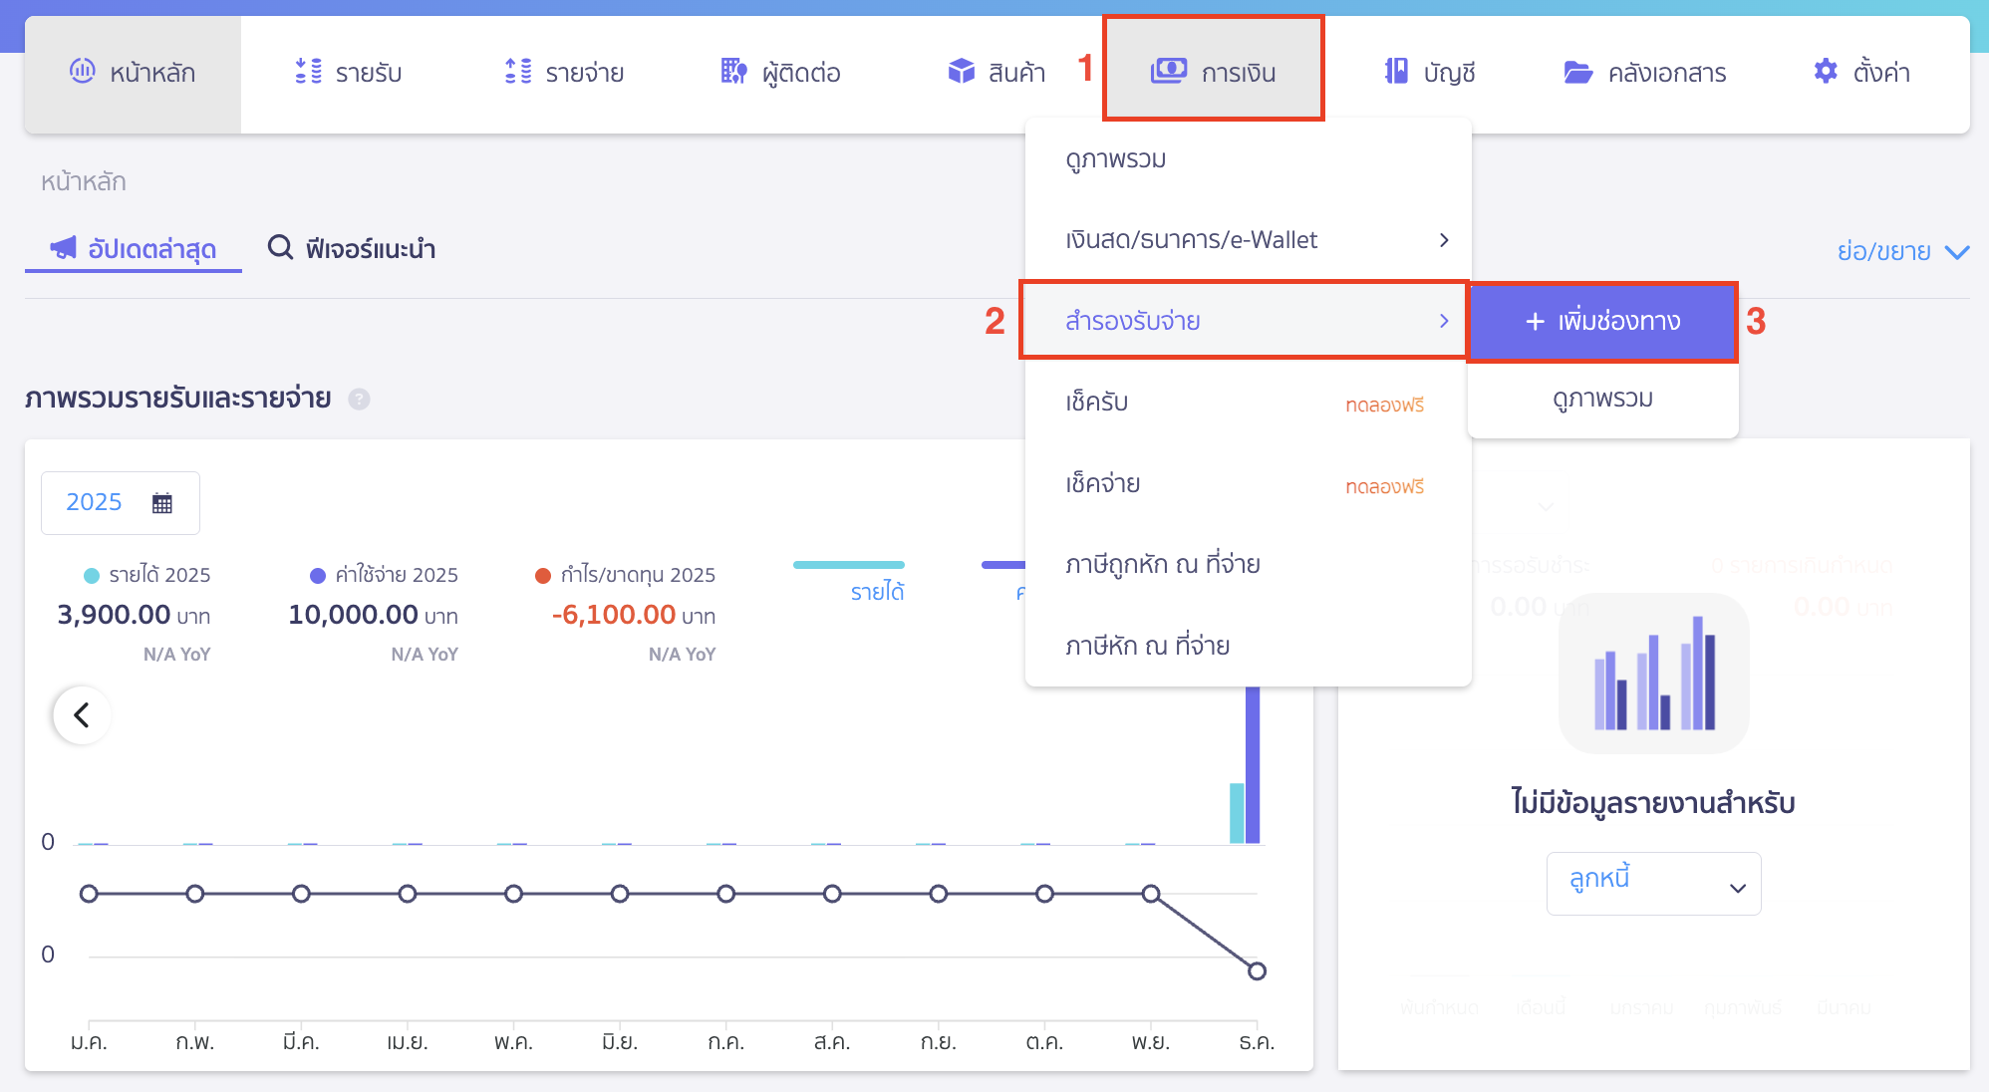1989x1092 pixels.
Task: Click the home dashboard icon in nav
Action: [82, 71]
